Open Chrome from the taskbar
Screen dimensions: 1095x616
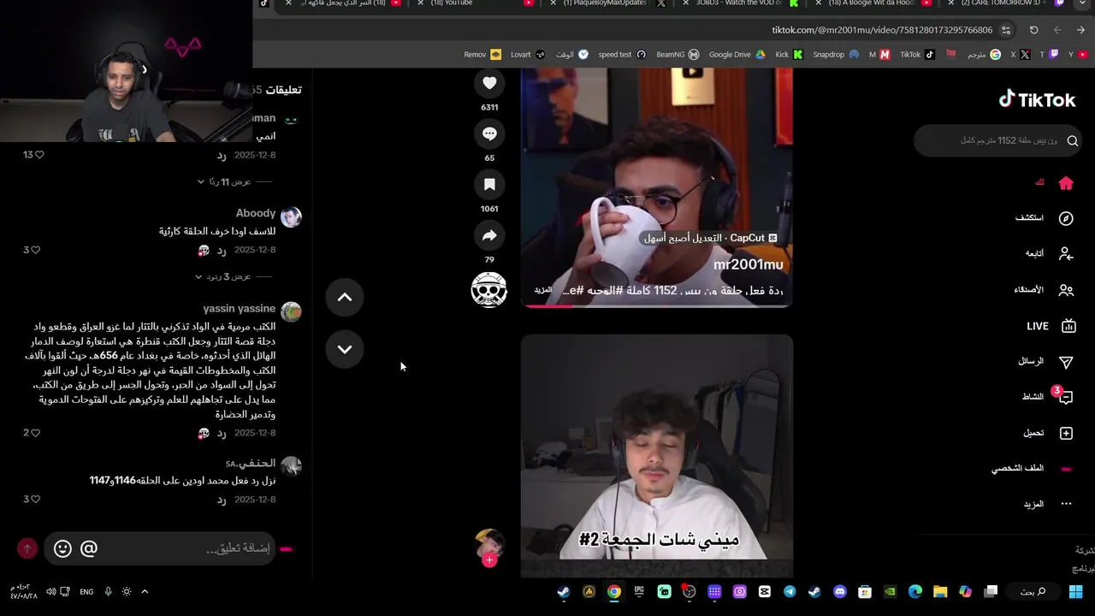tap(614, 592)
